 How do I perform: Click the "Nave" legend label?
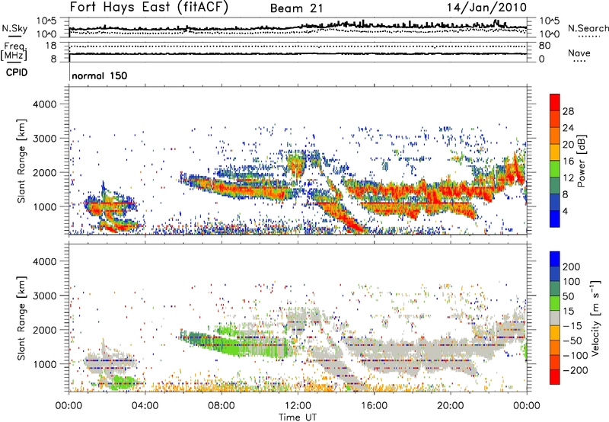[x=579, y=53]
